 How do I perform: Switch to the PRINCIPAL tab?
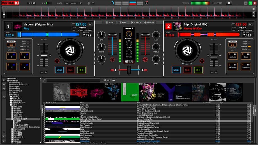coord(149,22)
